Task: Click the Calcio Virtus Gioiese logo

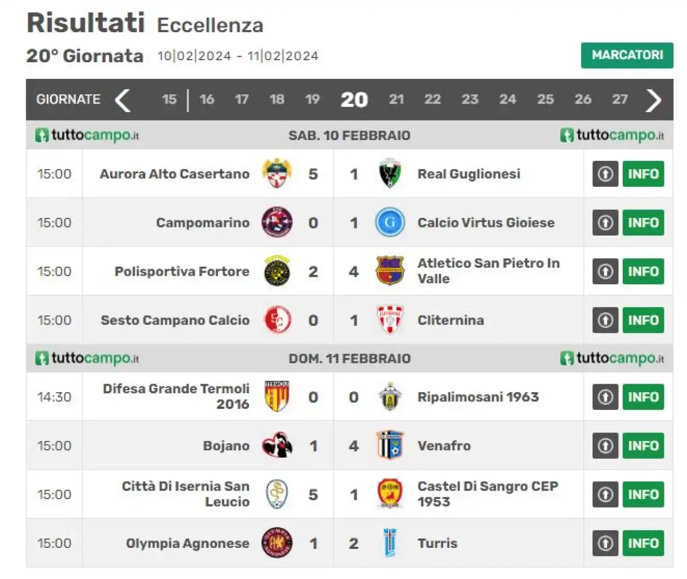Action: click(x=390, y=222)
